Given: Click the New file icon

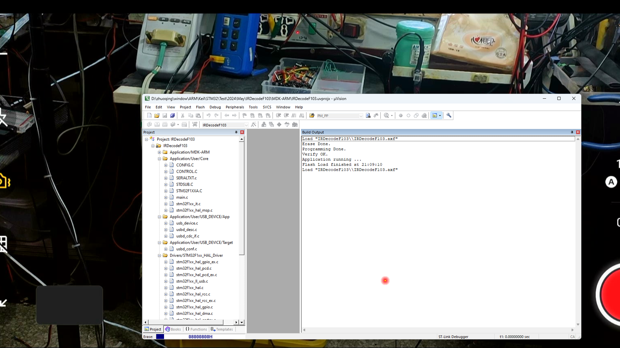Looking at the screenshot, I should tap(149, 115).
